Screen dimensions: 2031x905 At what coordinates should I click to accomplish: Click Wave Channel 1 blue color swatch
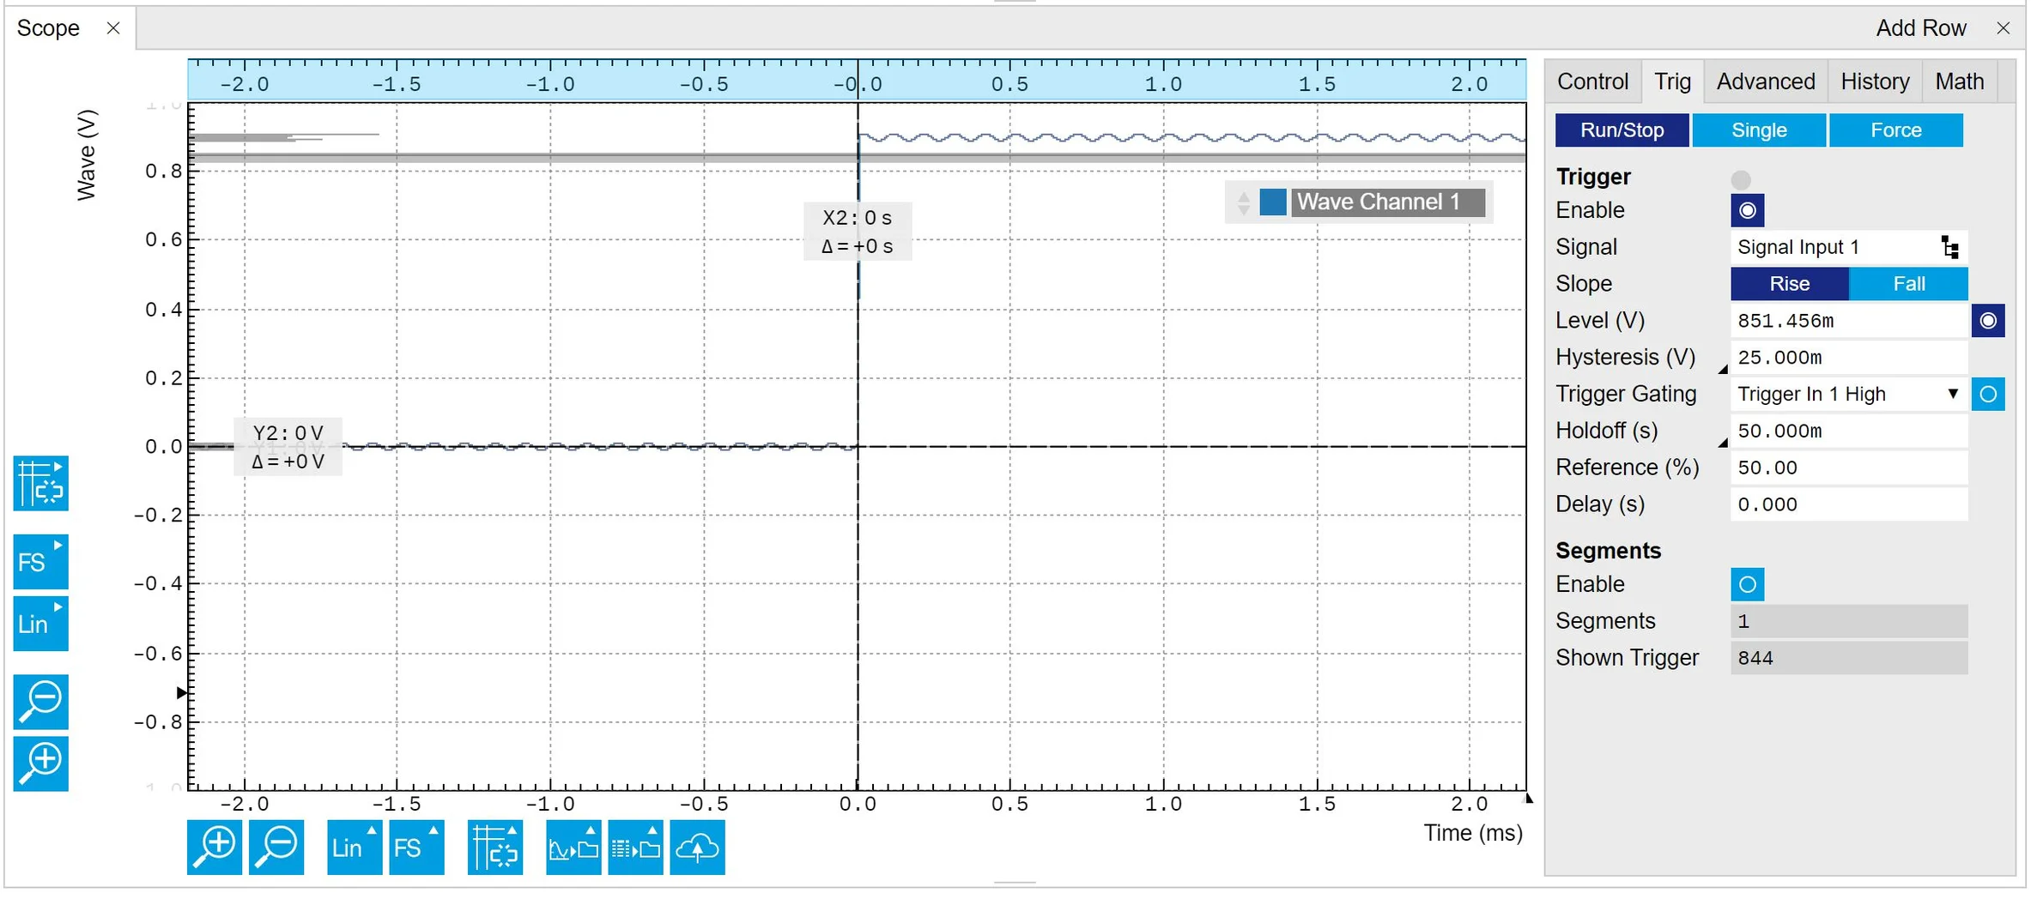click(x=1272, y=202)
